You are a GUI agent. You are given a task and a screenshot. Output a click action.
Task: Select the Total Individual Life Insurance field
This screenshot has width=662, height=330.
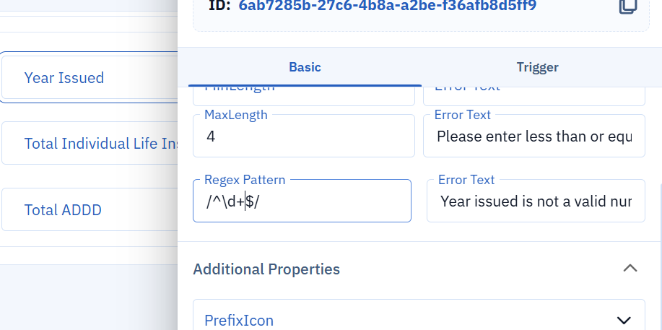(x=90, y=143)
